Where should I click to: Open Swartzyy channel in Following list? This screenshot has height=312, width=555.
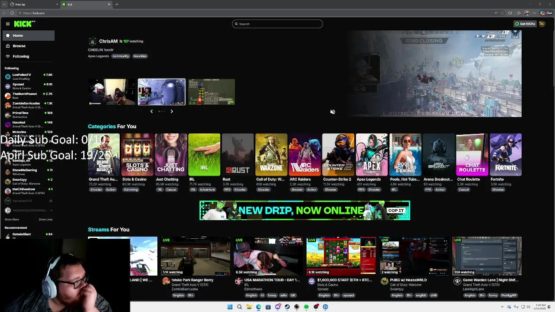[29, 182]
